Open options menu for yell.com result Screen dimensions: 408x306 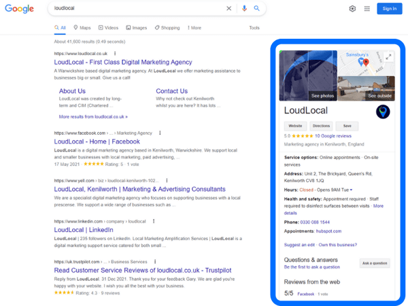167,181
